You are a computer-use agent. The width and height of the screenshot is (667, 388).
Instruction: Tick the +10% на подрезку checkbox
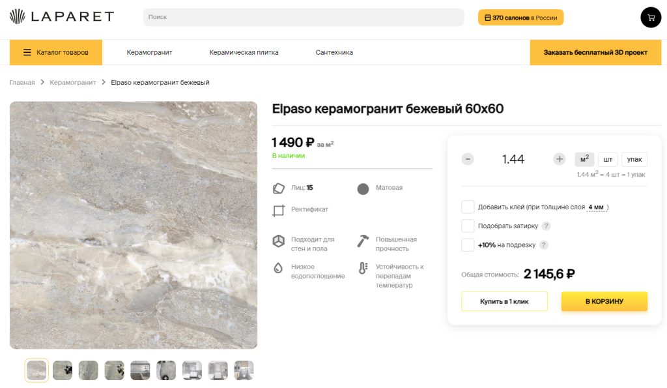point(468,245)
